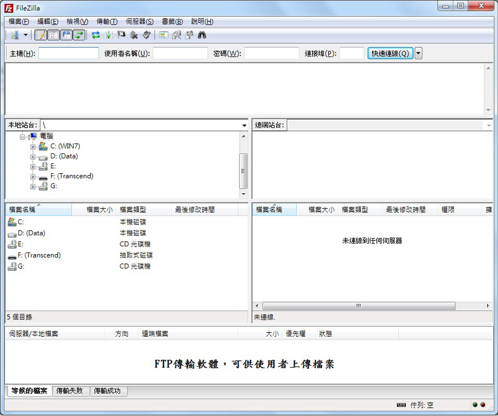Expand the C: (WIN7) tree node

pyautogui.click(x=33, y=146)
